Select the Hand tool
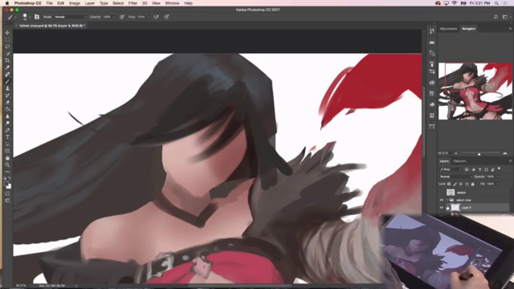 (7, 158)
